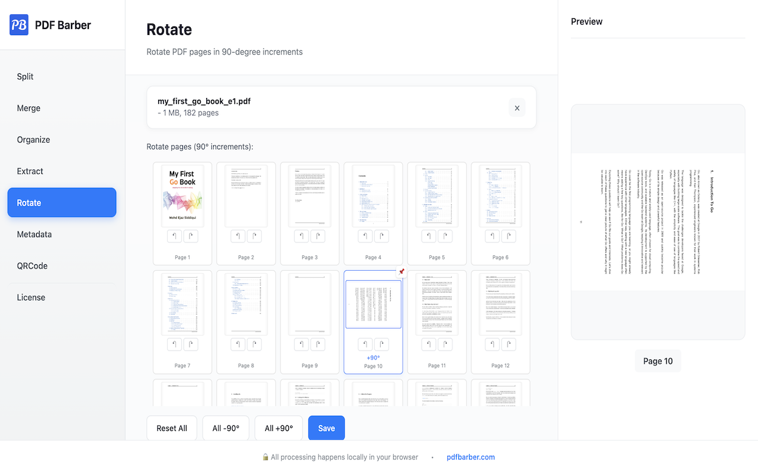
Task: Rotate Page 11 clockwise
Action: coord(445,345)
